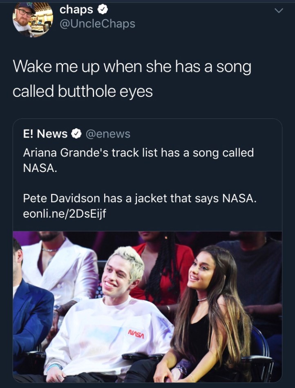Click the verified badge beside chaps
This screenshot has width=295, height=388.
[103, 9]
